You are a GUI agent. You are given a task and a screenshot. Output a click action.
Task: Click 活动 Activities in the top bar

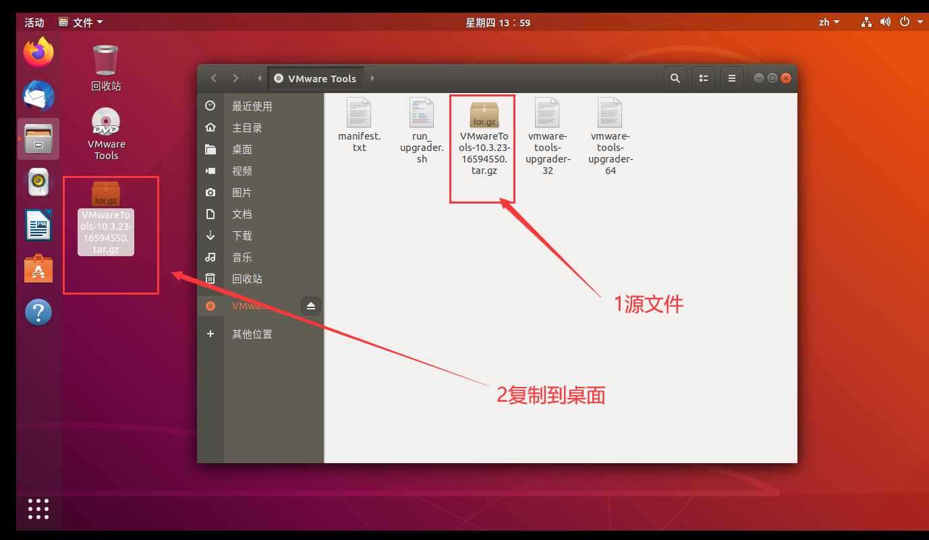tap(34, 22)
